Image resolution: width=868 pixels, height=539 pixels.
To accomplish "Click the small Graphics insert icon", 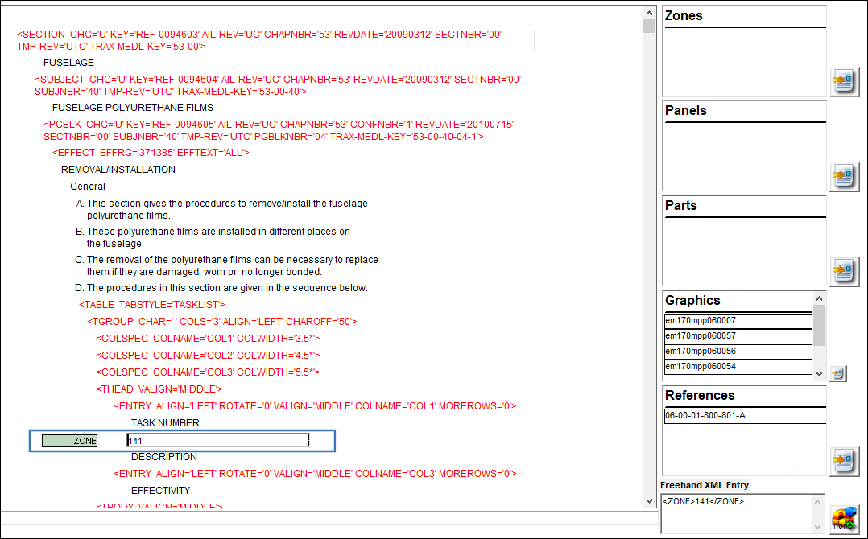I will [x=838, y=374].
